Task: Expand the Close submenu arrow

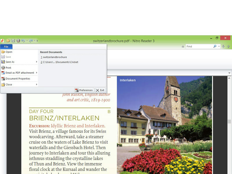Action: coord(37,84)
